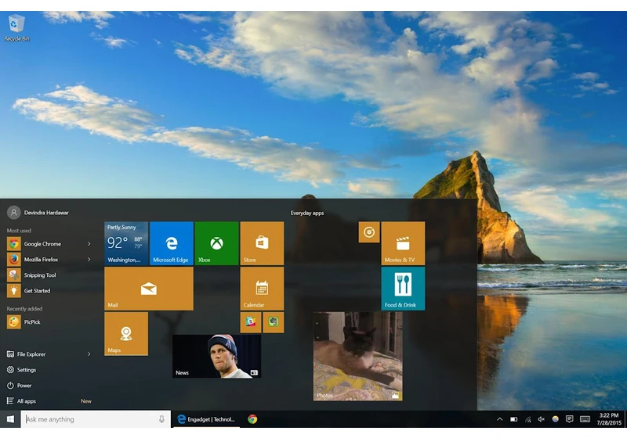627x438 pixels.
Task: Open the touch keyboard tray icon
Action: (585, 419)
